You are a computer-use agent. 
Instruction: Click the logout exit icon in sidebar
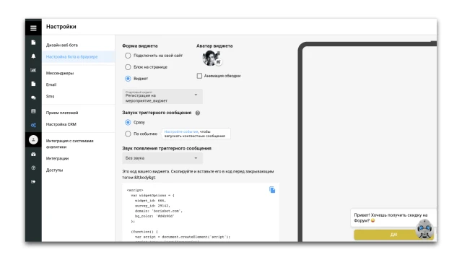33,181
